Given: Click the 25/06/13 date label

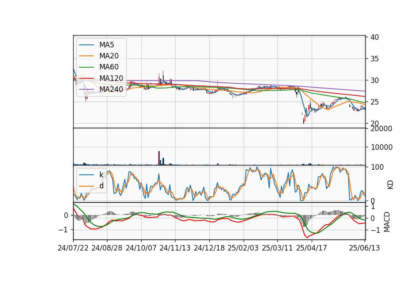Looking at the screenshot, I should point(364,248).
